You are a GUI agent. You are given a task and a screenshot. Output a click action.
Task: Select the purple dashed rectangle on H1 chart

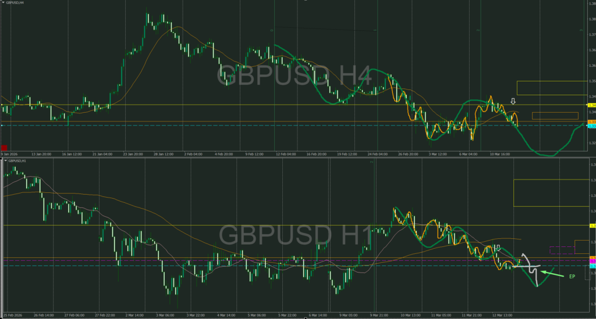coord(562,250)
